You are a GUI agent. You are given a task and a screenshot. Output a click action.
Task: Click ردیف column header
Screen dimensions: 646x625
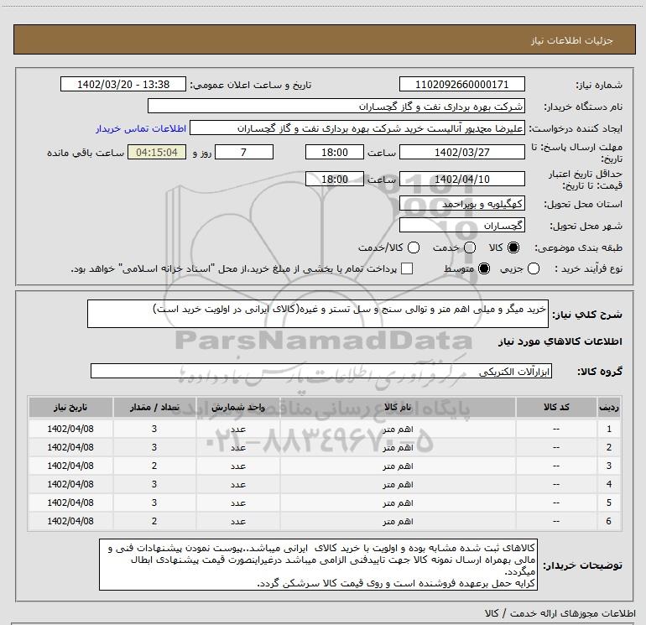[609, 408]
